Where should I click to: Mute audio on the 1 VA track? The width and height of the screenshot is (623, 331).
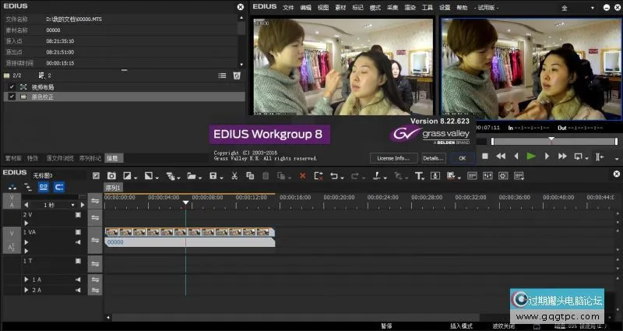[77, 241]
